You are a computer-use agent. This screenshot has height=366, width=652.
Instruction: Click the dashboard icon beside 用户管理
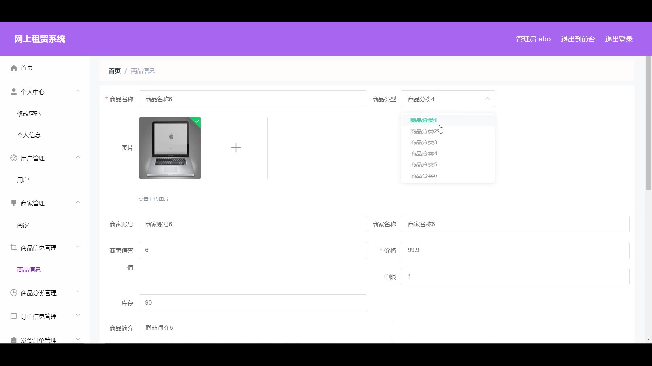(14, 158)
